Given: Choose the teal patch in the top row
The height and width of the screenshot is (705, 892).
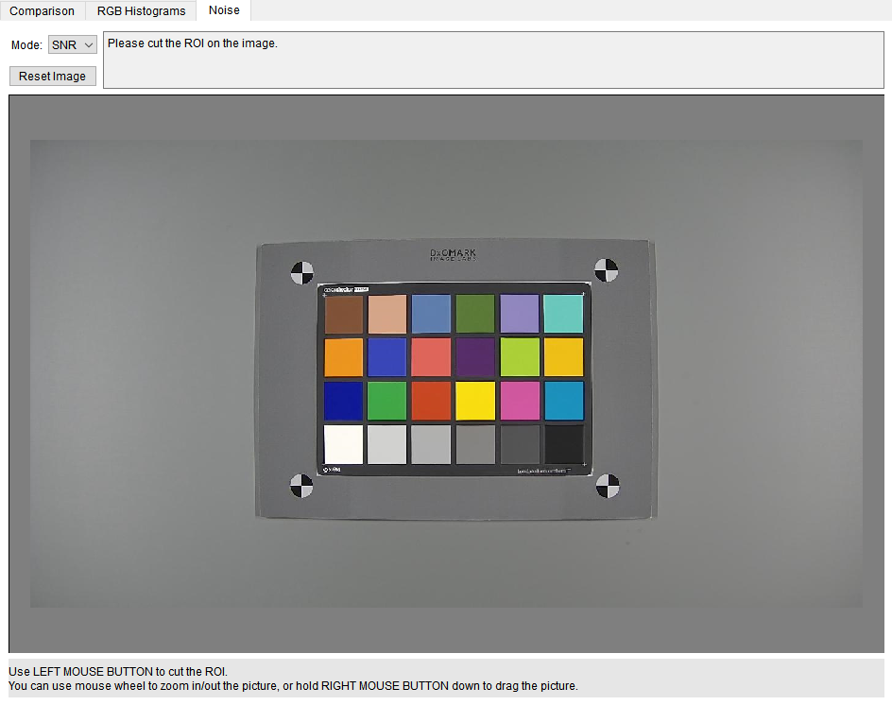Looking at the screenshot, I should [563, 314].
